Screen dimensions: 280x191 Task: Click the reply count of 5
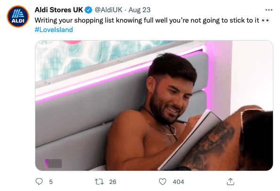point(51,182)
